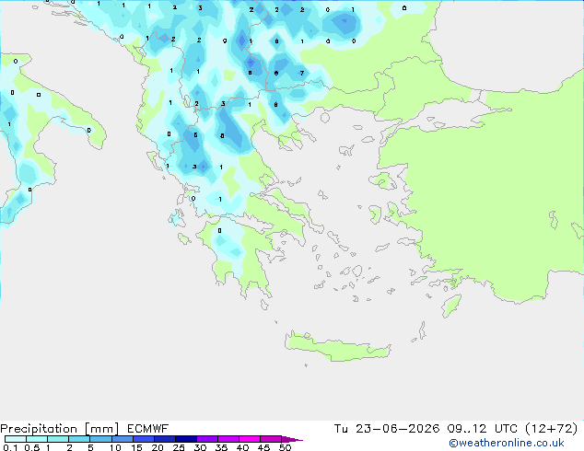Click the legend arrow tip above 50 mm
This screenshot has width=584, height=451.
292,439
